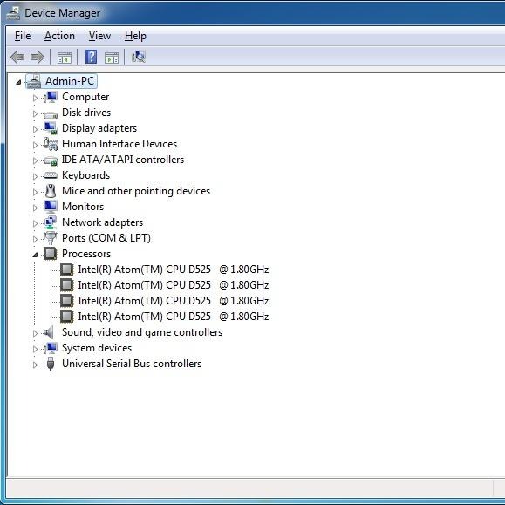The height and width of the screenshot is (505, 505).
Task: Click the Back arrow toolbar icon
Action: 17,58
